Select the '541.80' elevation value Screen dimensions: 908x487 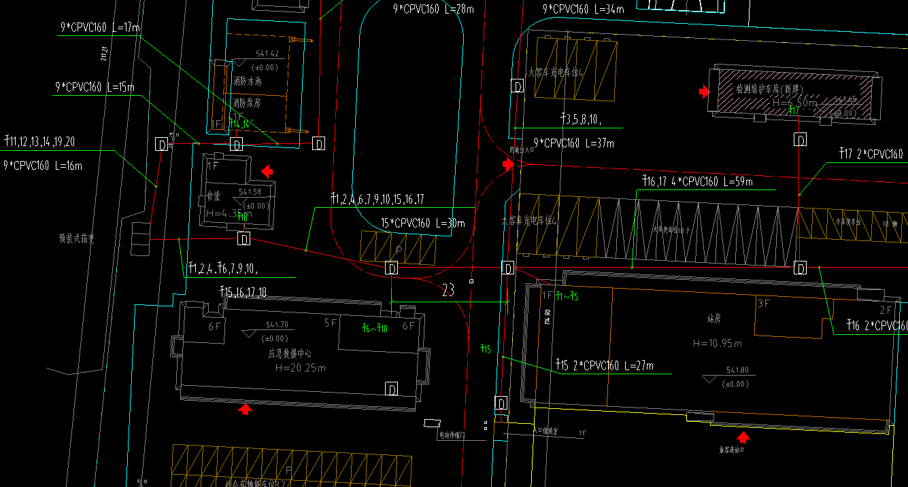[x=737, y=370]
